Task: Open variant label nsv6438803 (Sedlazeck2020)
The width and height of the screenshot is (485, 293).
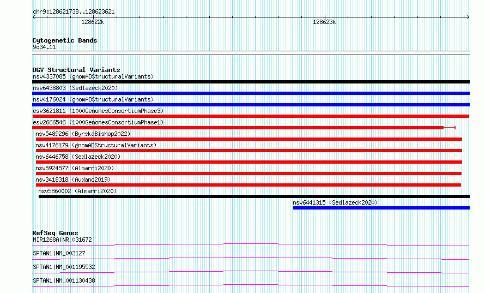Action: [x=75, y=88]
